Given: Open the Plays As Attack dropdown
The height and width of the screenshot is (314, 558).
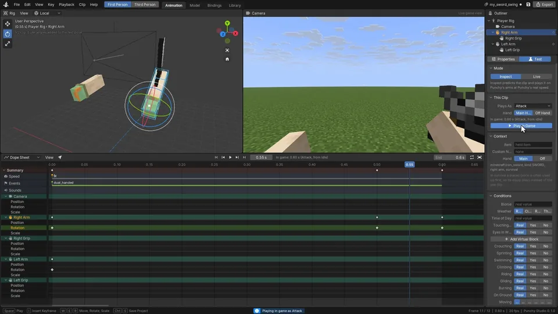Looking at the screenshot, I should tap(533, 106).
